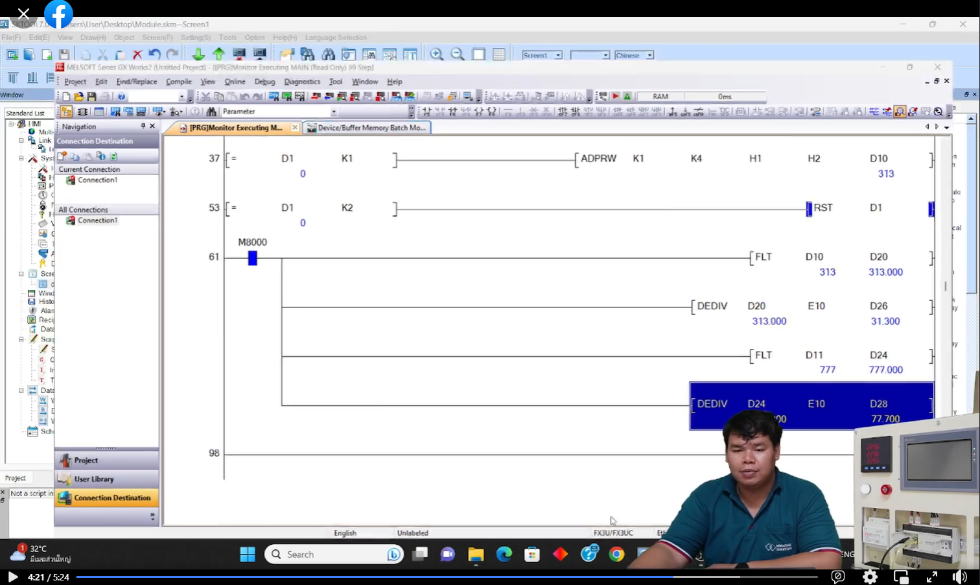Seek on the video progress bar
Screen dimensions: 980x585
pyautogui.click(x=447, y=577)
